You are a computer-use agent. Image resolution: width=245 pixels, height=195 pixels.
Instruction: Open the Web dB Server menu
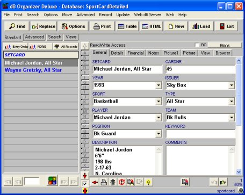pos(148,15)
